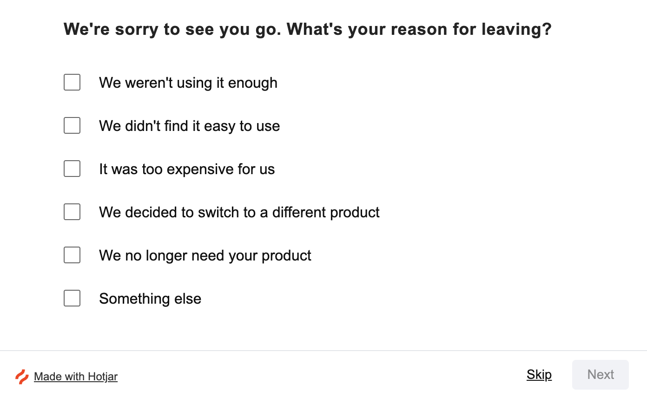Click the 'Something else' option label
Screen dimensions: 647x404
pyautogui.click(x=150, y=299)
